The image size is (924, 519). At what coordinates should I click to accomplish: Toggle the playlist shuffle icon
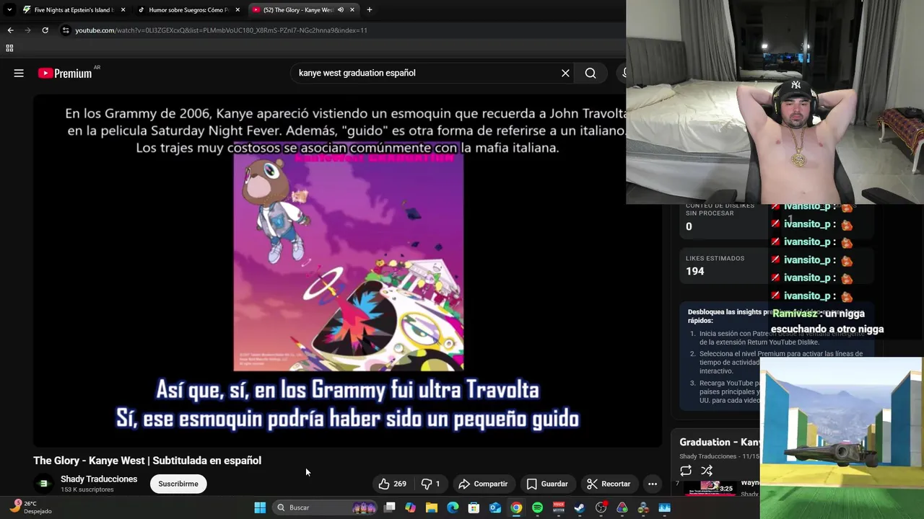(707, 471)
